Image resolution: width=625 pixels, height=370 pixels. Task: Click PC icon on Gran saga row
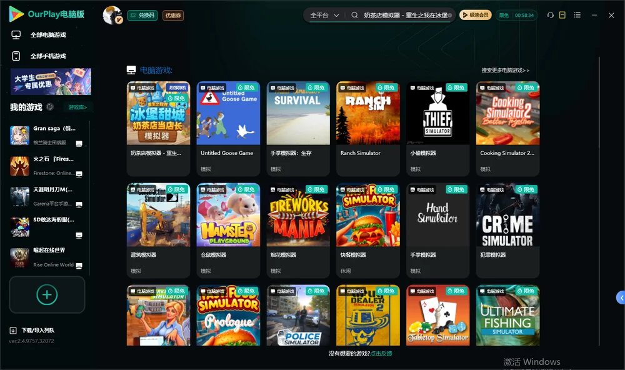[x=79, y=144]
